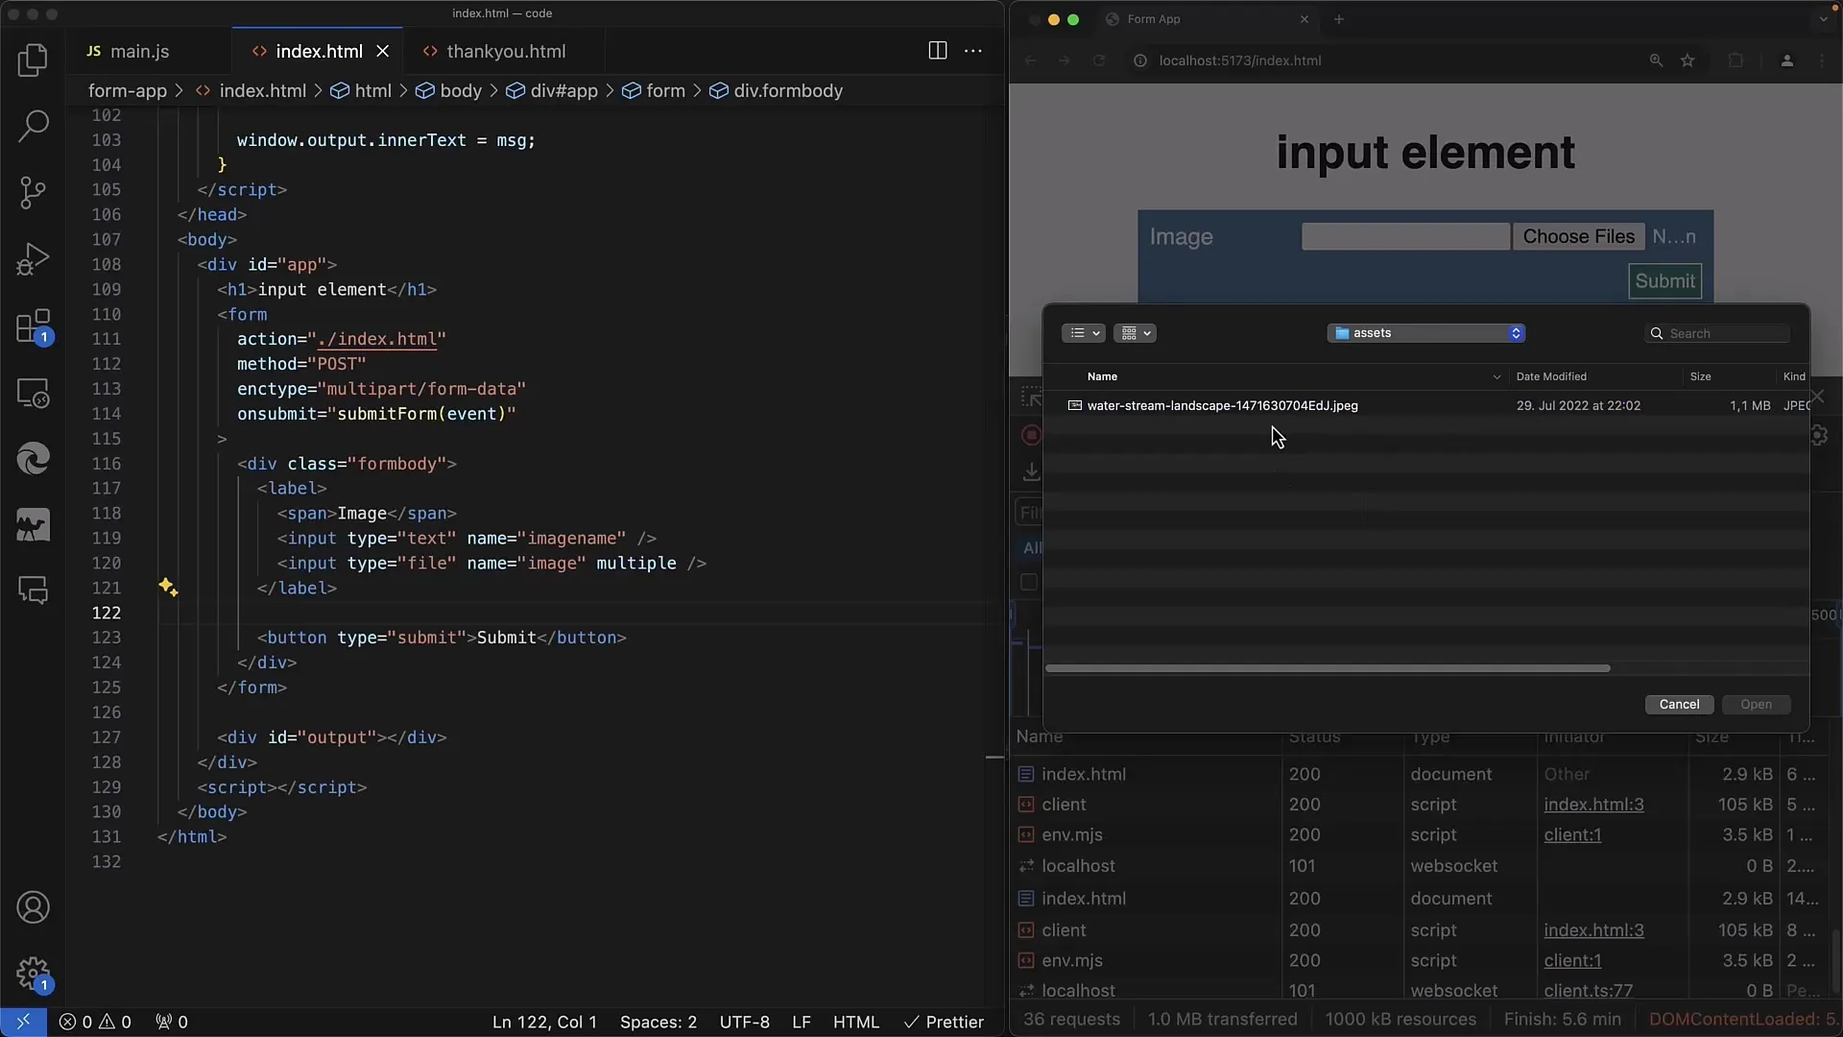Click the Open button in file picker

(1757, 704)
